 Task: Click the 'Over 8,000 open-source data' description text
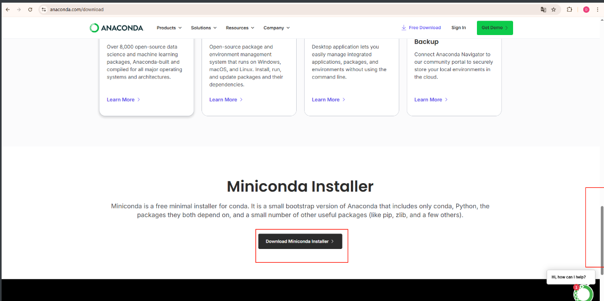click(x=145, y=62)
